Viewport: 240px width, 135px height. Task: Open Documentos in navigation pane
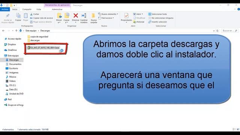pyautogui.click(x=13, y=64)
